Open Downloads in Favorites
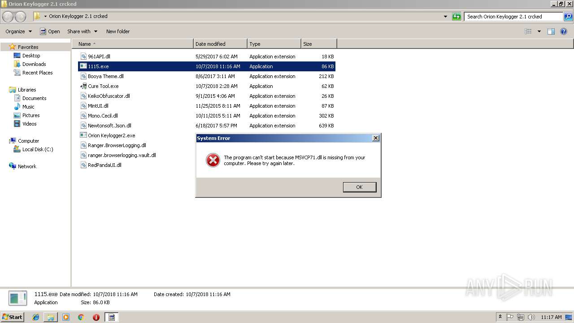574x323 pixels. click(x=34, y=64)
